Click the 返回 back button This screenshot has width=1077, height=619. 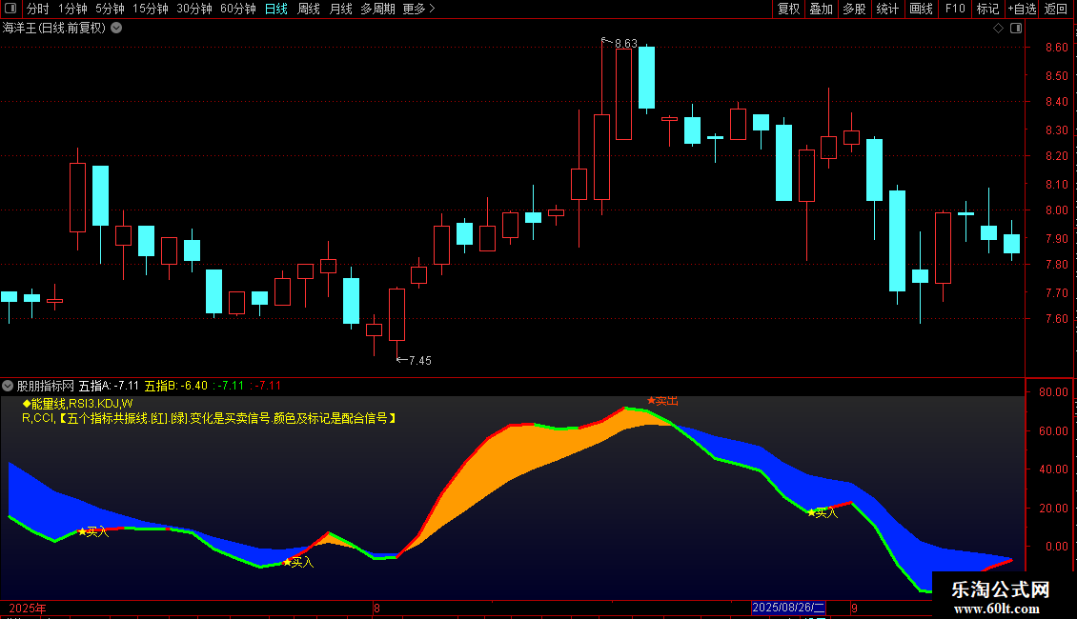tap(1056, 9)
